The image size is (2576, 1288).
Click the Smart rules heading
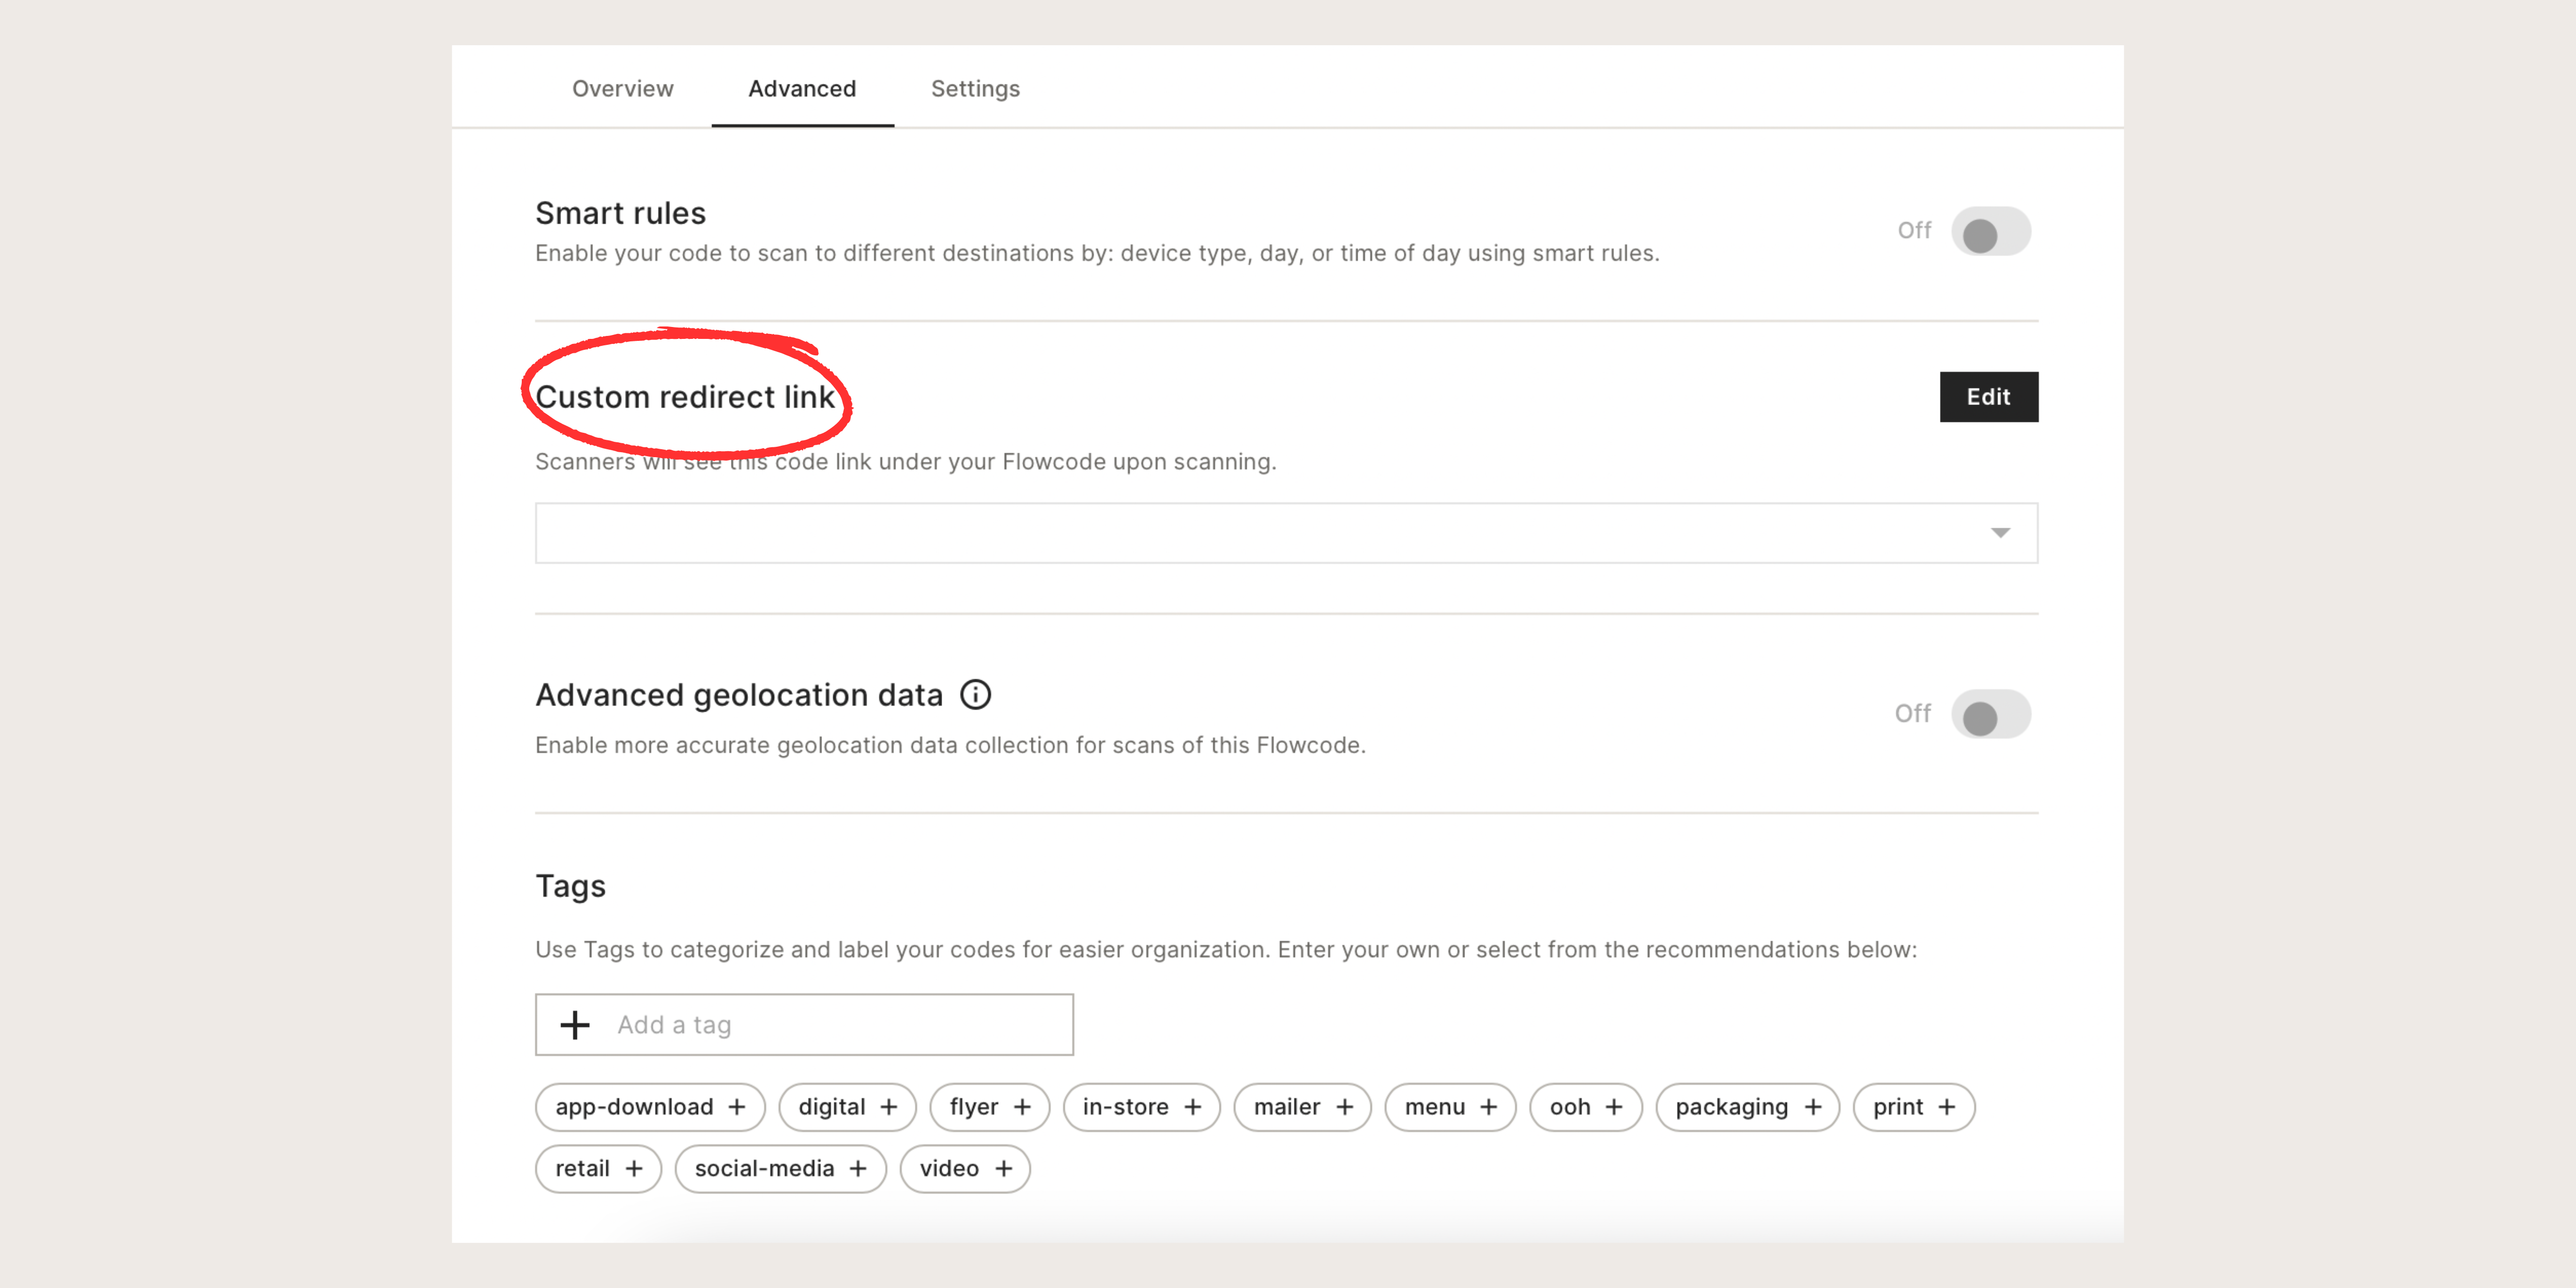[x=620, y=213]
